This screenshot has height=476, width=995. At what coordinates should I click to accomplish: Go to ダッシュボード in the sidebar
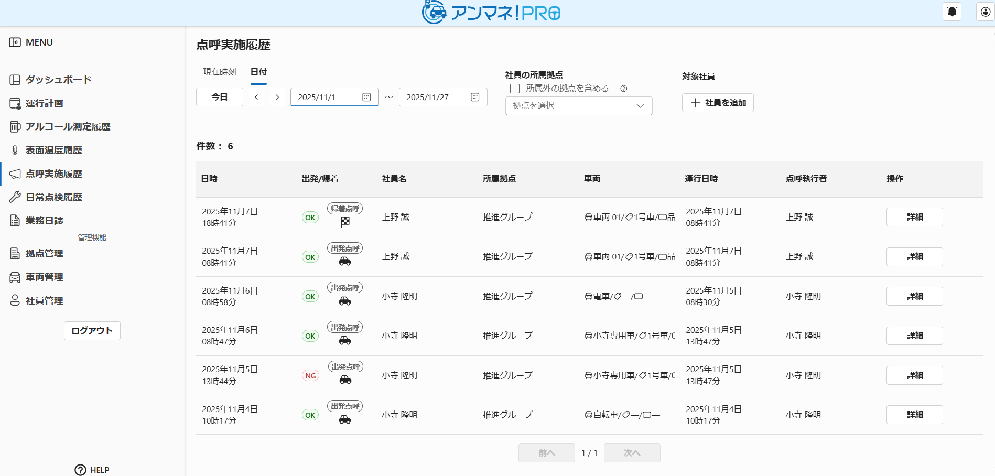(58, 80)
